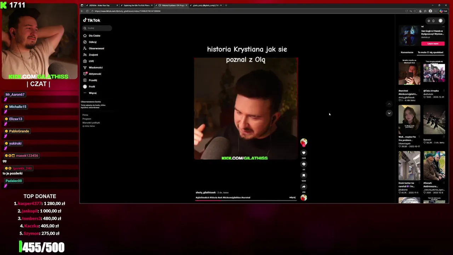Click Mr_Aaron67 in the chat
Image resolution: width=453 pixels, height=255 pixels.
tap(15, 95)
